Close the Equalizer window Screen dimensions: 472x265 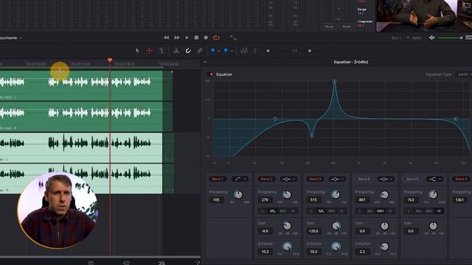pyautogui.click(x=205, y=62)
